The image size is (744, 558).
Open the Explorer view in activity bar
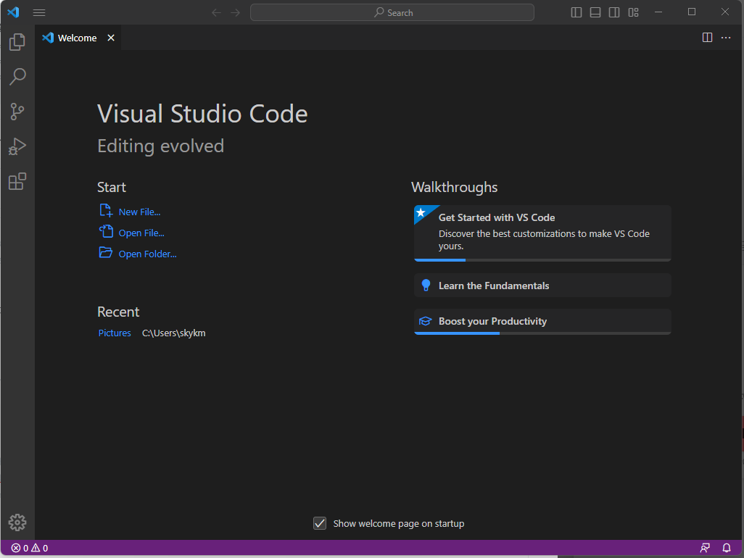(17, 42)
